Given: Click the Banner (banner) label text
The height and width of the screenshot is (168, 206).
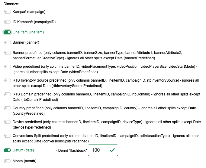Looking at the screenshot, I should 26,42.
